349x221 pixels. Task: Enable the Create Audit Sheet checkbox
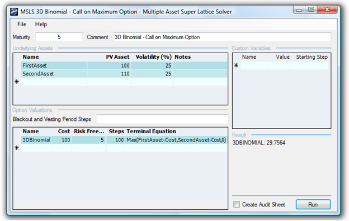(x=237, y=204)
